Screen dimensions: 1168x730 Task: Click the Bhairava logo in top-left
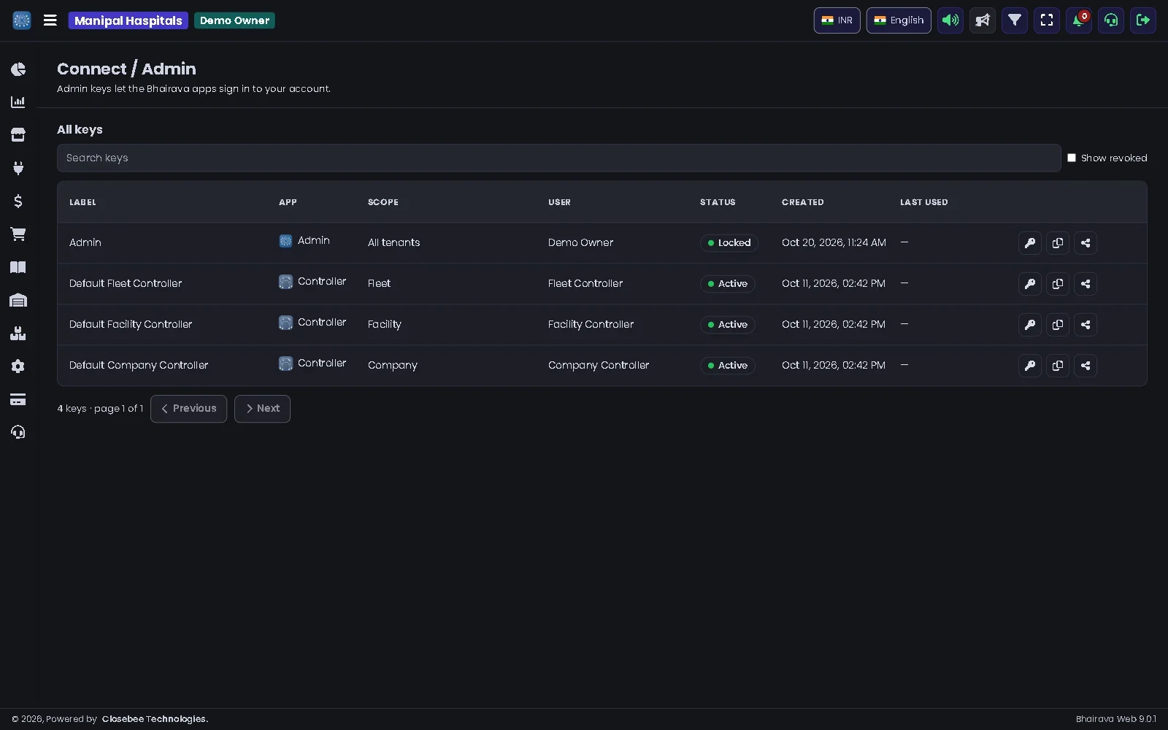pyautogui.click(x=22, y=20)
